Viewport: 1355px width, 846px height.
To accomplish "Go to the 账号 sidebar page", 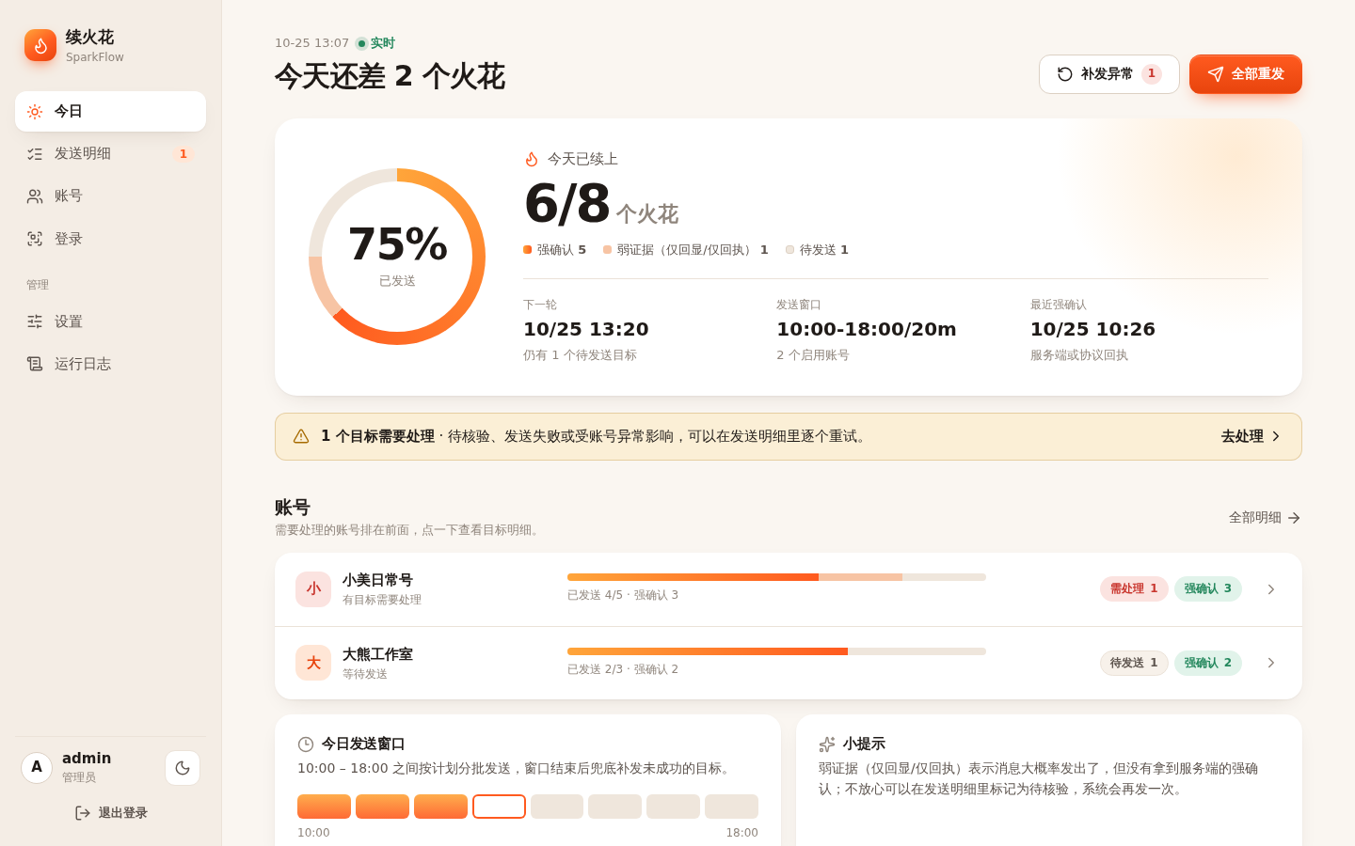I will pyautogui.click(x=110, y=196).
